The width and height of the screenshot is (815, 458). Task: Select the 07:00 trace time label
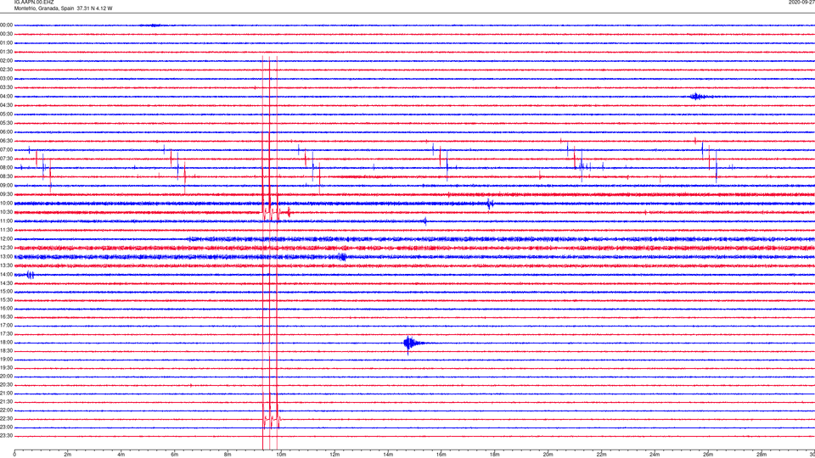pyautogui.click(x=6, y=150)
